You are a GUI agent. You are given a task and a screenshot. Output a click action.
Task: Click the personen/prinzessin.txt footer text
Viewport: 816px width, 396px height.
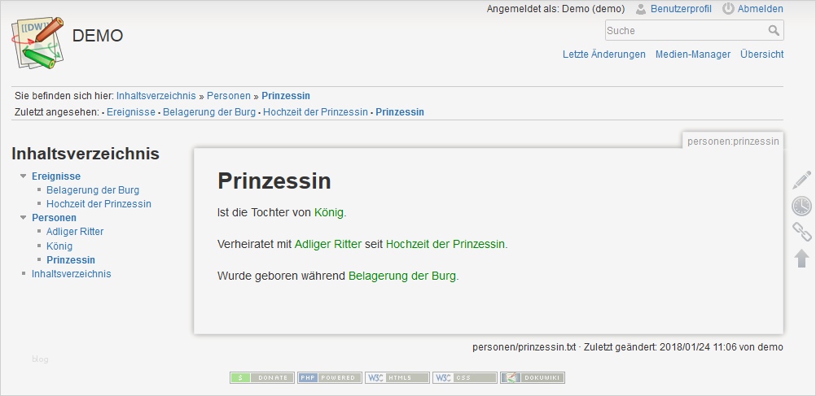(524, 347)
